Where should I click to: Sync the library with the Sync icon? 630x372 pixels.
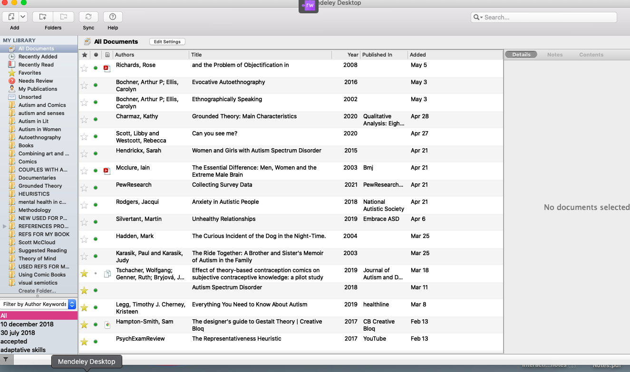coord(88,17)
